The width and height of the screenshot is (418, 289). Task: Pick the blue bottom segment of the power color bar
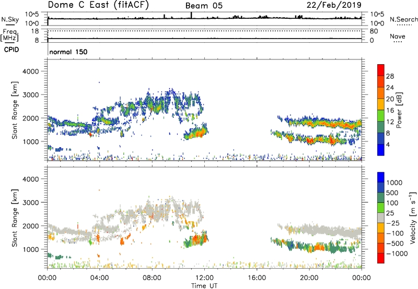click(x=381, y=150)
